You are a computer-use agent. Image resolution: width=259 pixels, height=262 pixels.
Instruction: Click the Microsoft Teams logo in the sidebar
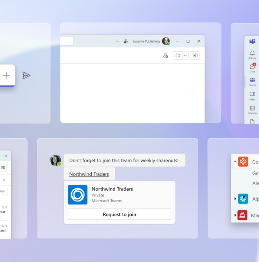coord(252,41)
